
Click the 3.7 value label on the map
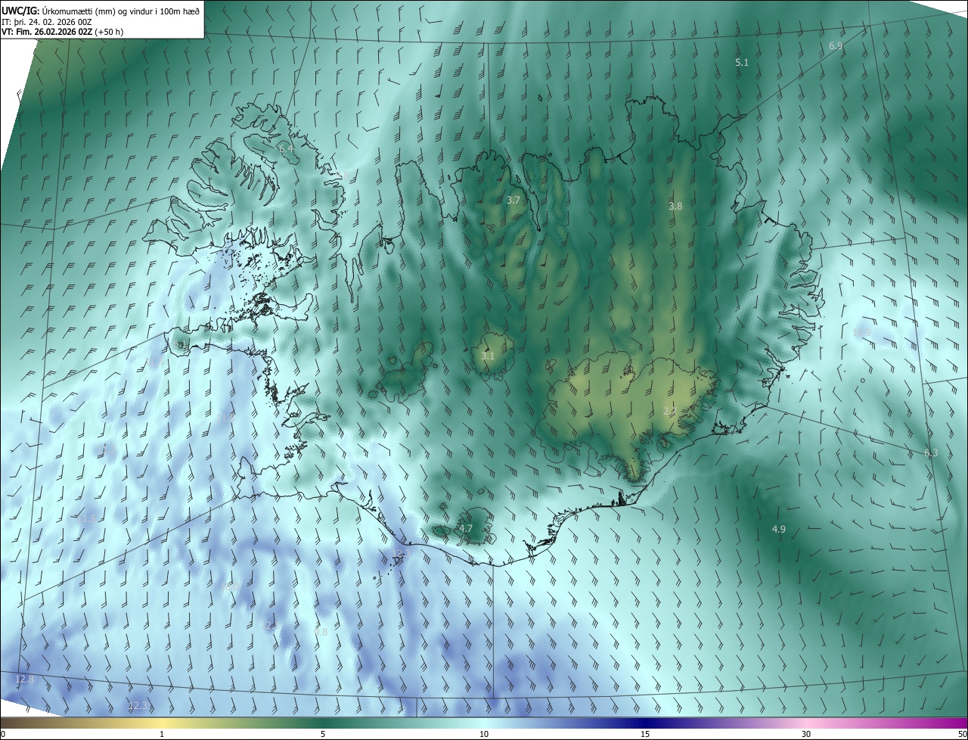pos(513,201)
